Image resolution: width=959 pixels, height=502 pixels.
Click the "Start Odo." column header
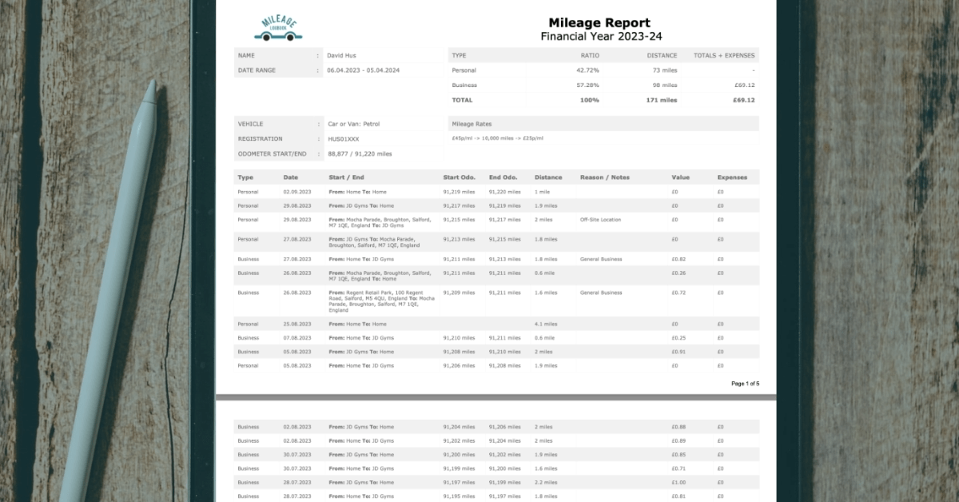[x=460, y=177]
